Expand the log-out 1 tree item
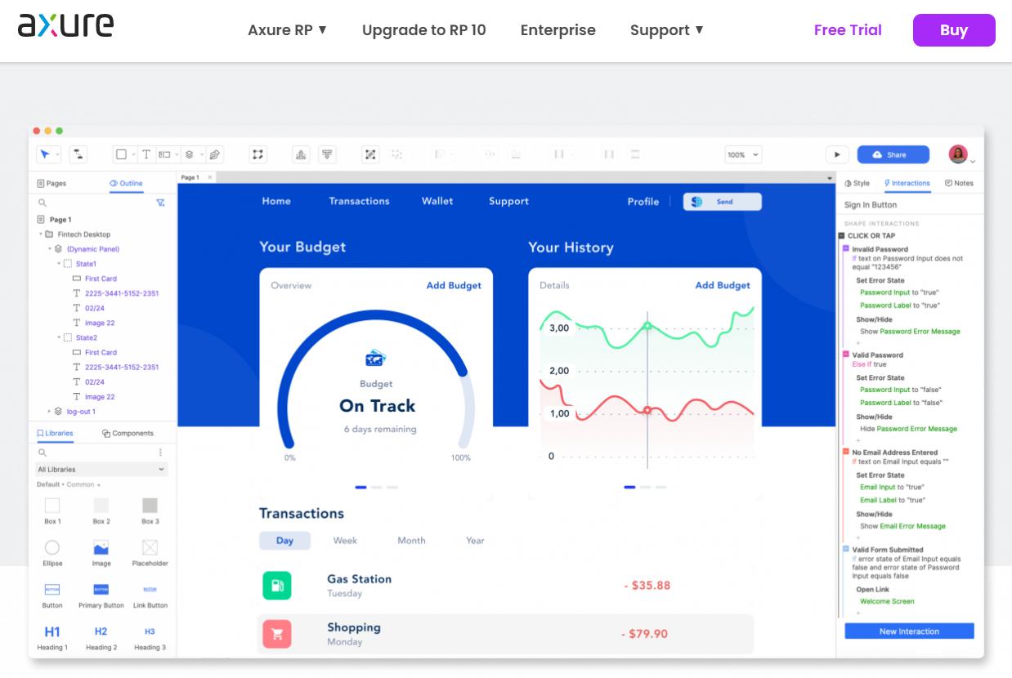Viewport: 1012px width, 678px height. click(x=49, y=412)
